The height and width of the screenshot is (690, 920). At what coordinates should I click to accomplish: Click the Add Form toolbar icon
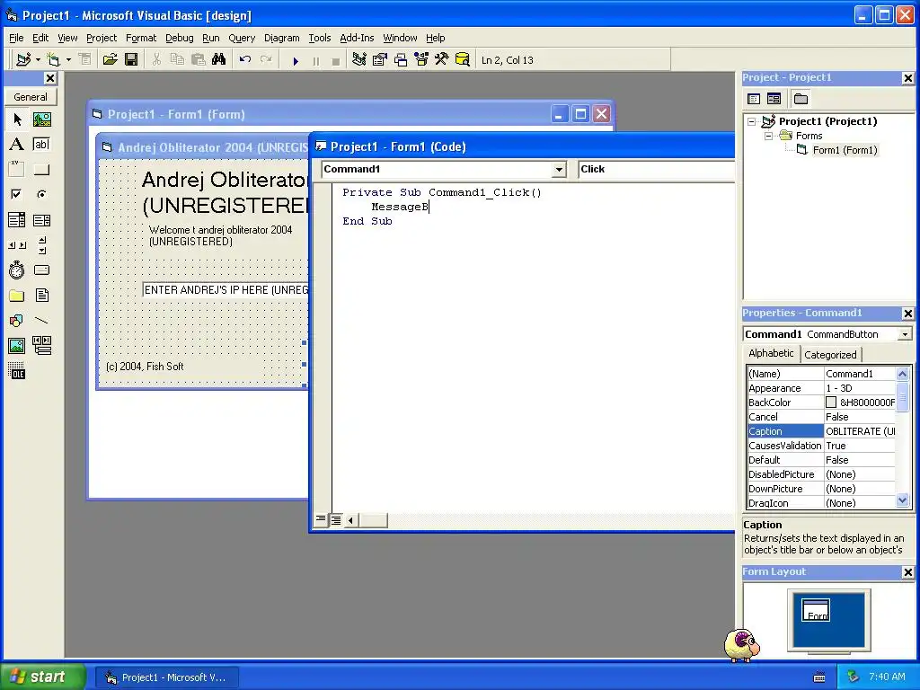click(53, 59)
